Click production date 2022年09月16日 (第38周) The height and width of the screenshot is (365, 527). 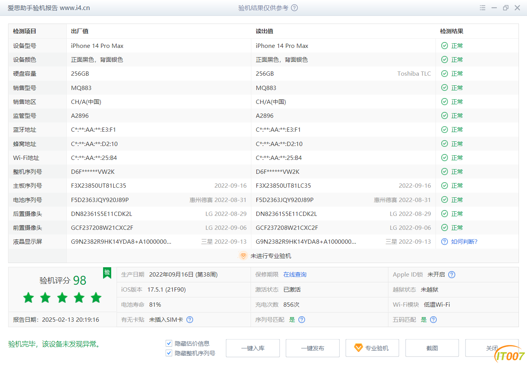[183, 275]
